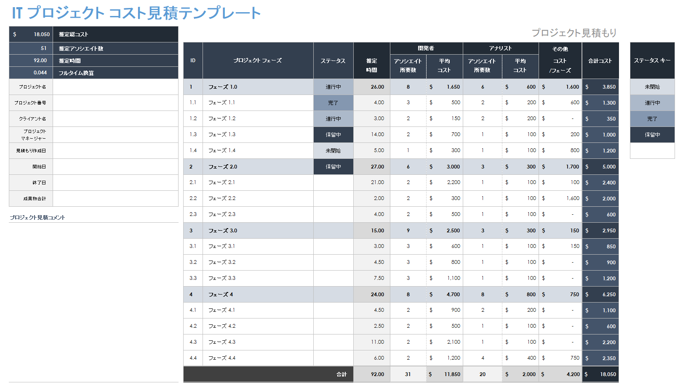Viewport: 683px width, 387px height.
Task: Select the 未開始 status key swatch
Action: click(x=652, y=87)
